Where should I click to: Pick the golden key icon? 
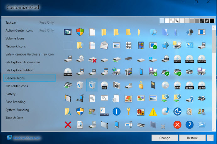click(x=129, y=112)
